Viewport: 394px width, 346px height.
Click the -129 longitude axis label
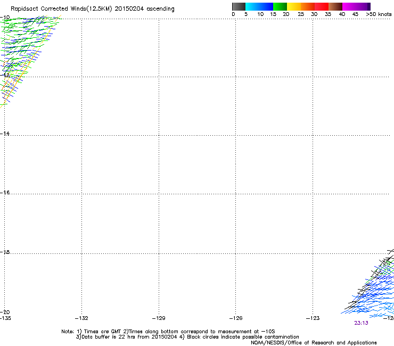pos(159,318)
